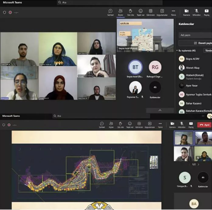Screen dimensions: 212x210
Task: Select Ataberk (Konuk) in participants list
Action: coord(195,77)
